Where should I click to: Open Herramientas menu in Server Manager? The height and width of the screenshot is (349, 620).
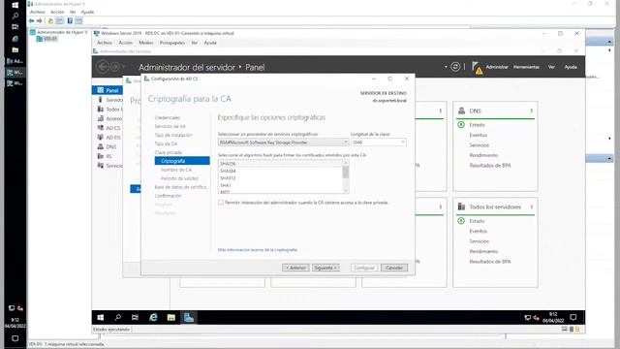526,67
